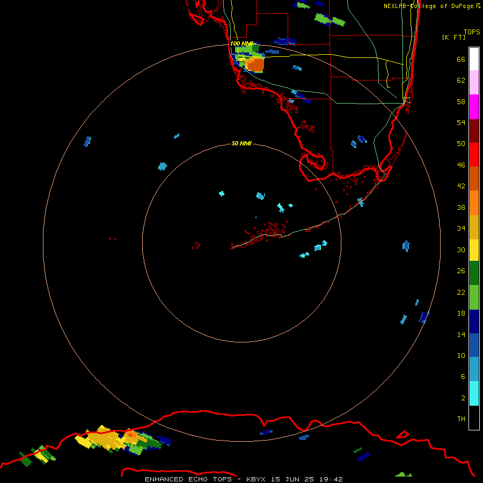The height and width of the screenshot is (483, 483).
Task: Click the 22 scale value
Action: pos(461,292)
